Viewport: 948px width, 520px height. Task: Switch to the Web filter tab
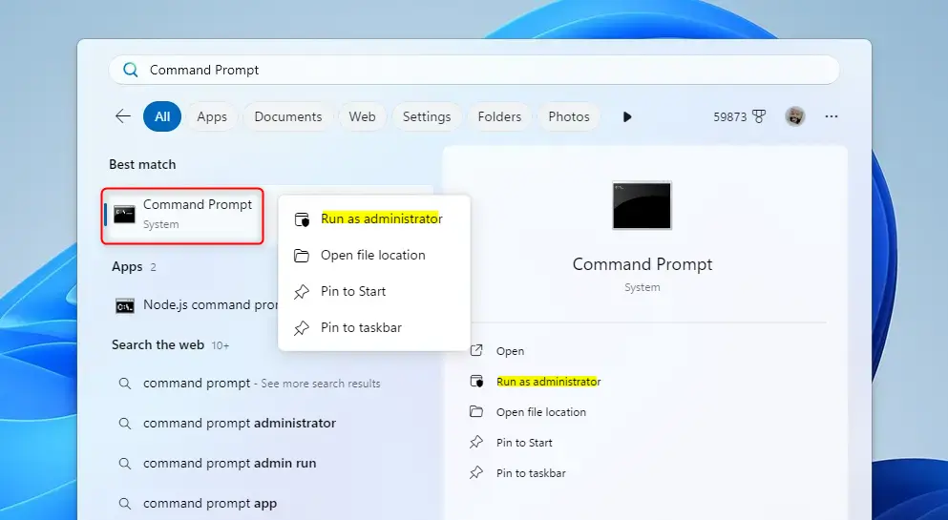(x=362, y=116)
